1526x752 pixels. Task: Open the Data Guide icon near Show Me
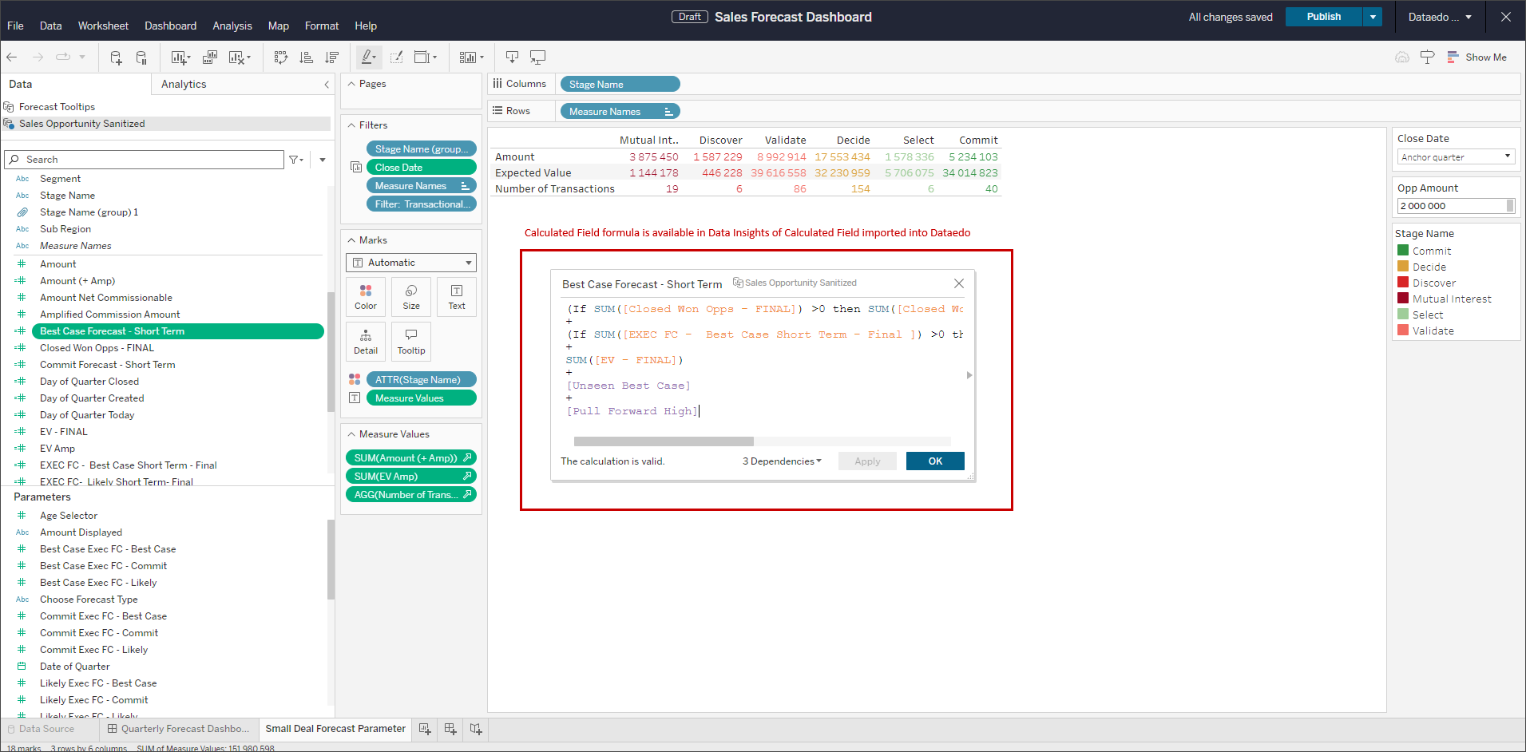pyautogui.click(x=1402, y=57)
